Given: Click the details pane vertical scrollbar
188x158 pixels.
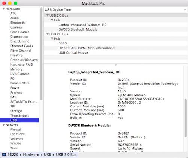Looking at the screenshot, I should pos(186,118).
